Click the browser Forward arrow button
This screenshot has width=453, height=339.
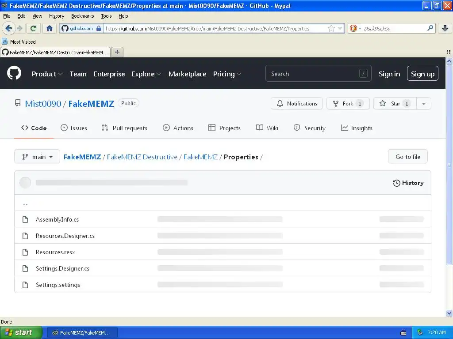point(19,28)
